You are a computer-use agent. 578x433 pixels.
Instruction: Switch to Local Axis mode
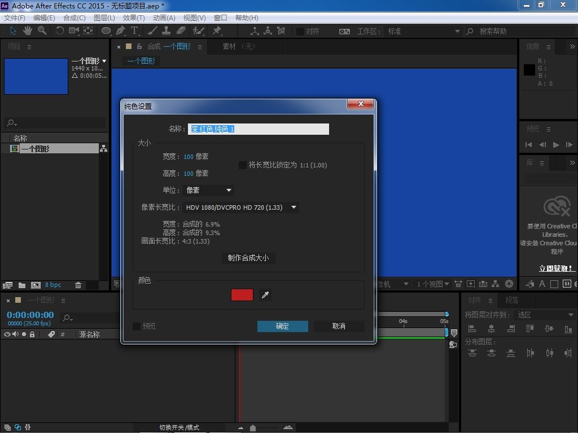click(255, 31)
